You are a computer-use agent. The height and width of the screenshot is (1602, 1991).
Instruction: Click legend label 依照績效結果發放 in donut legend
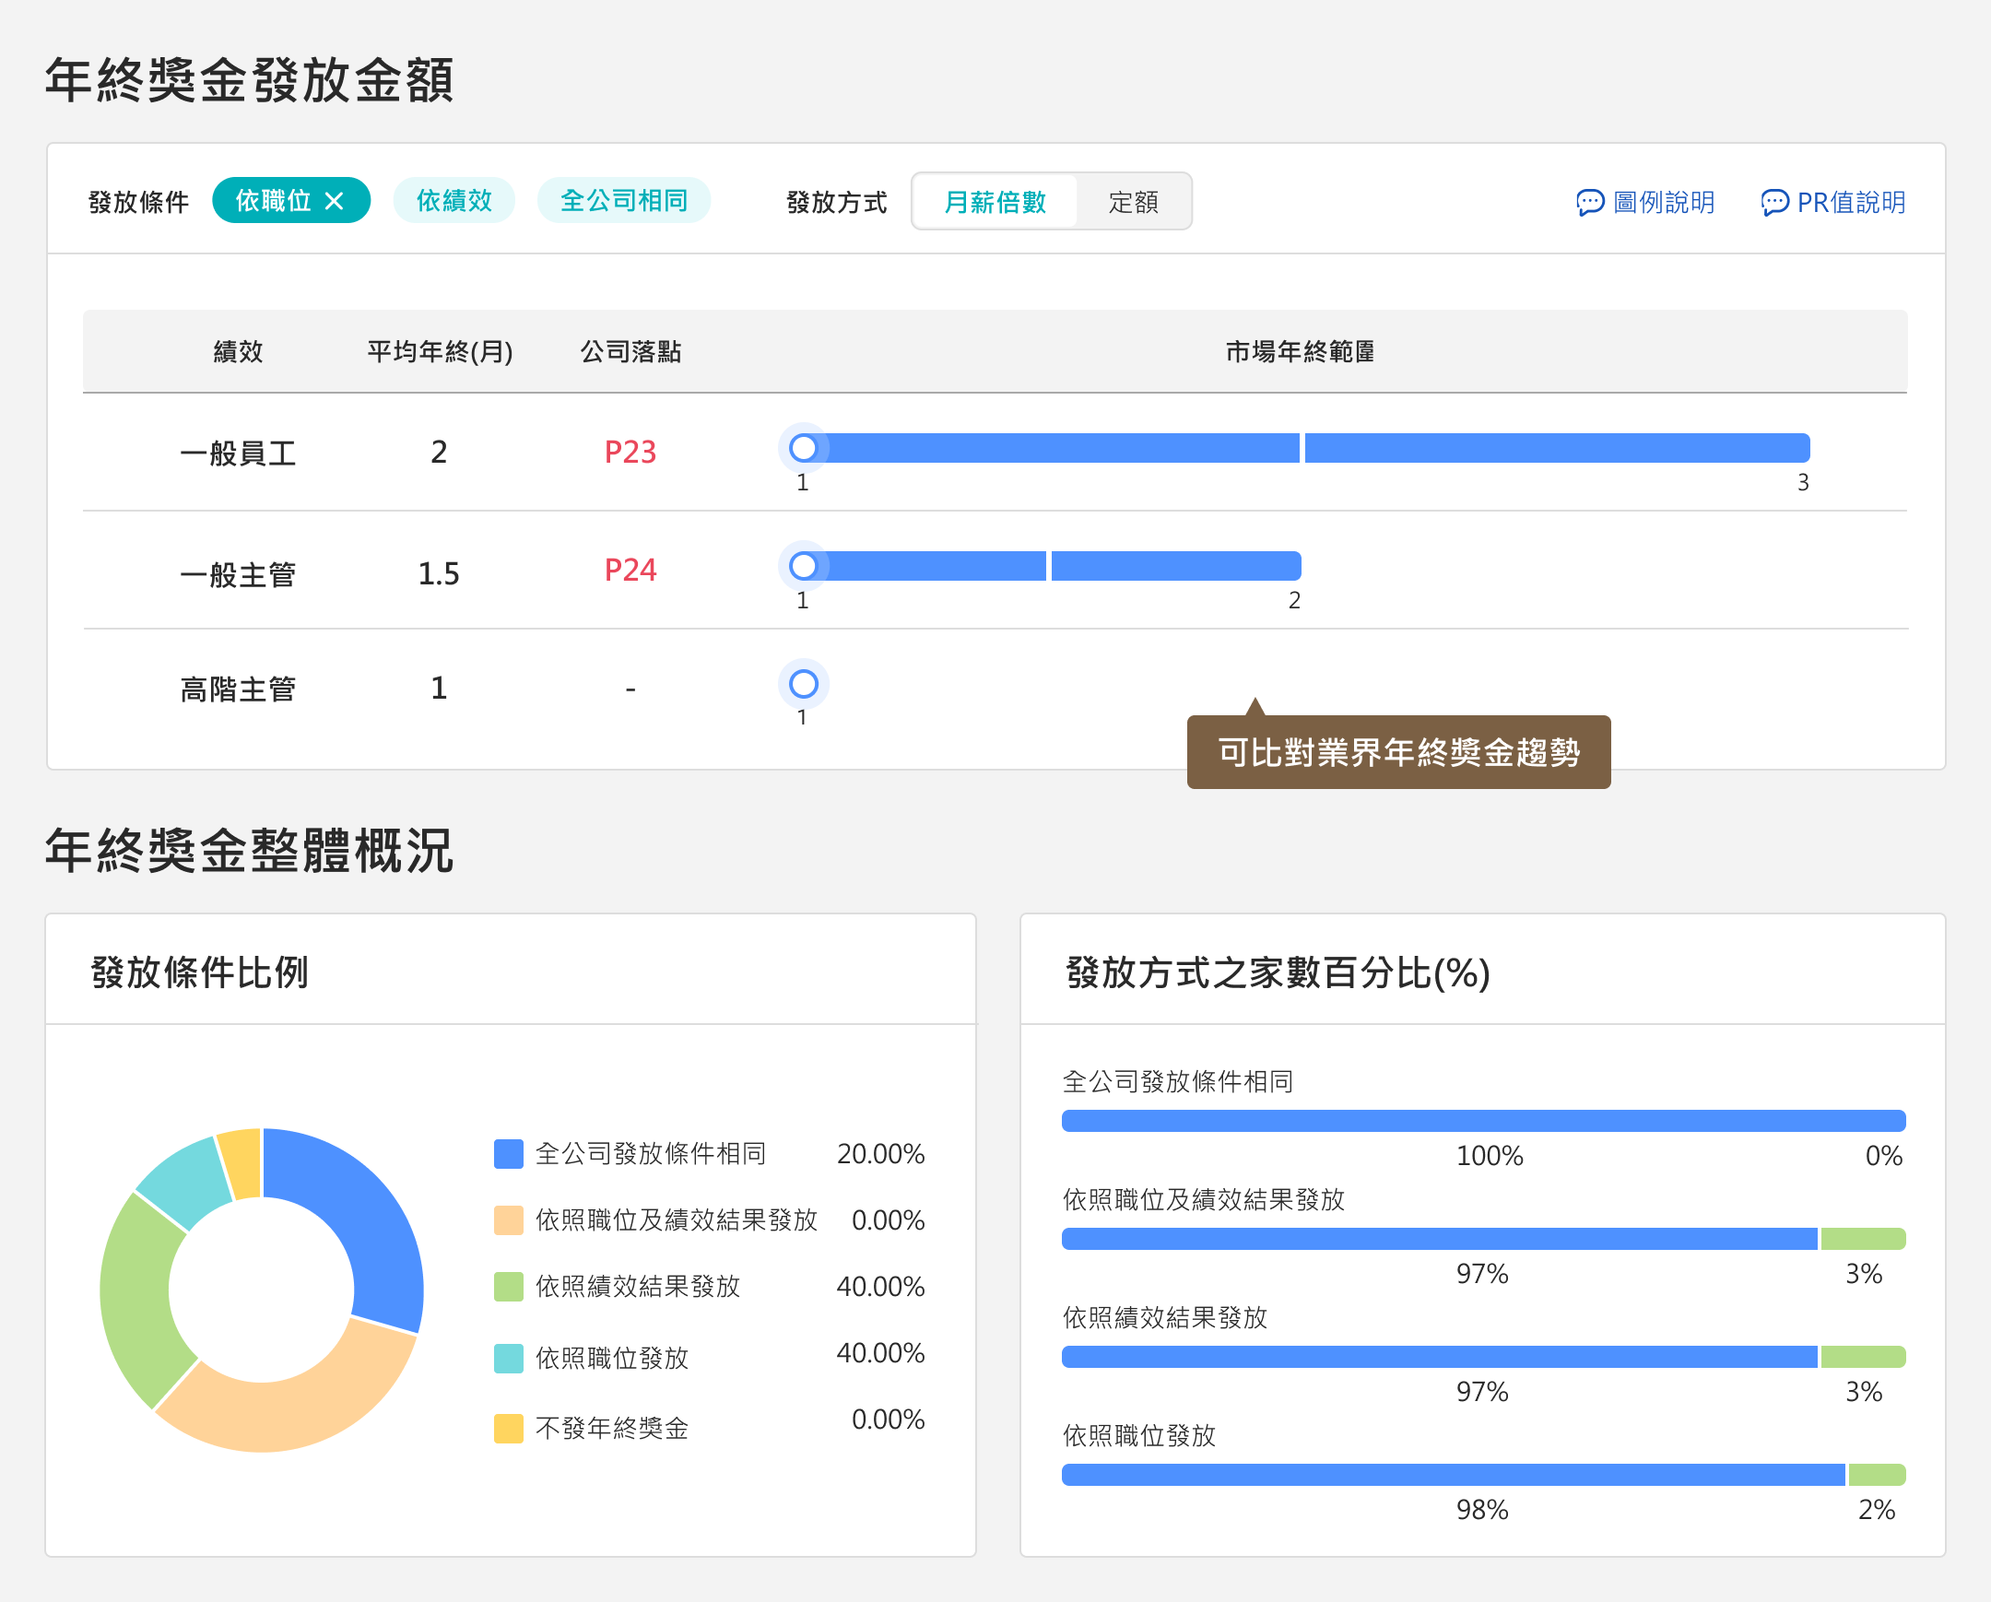(x=637, y=1286)
